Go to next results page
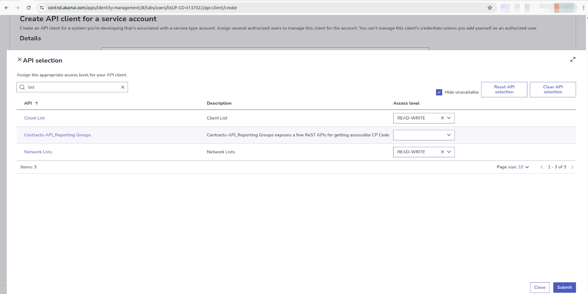The height and width of the screenshot is (294, 588). tap(572, 167)
